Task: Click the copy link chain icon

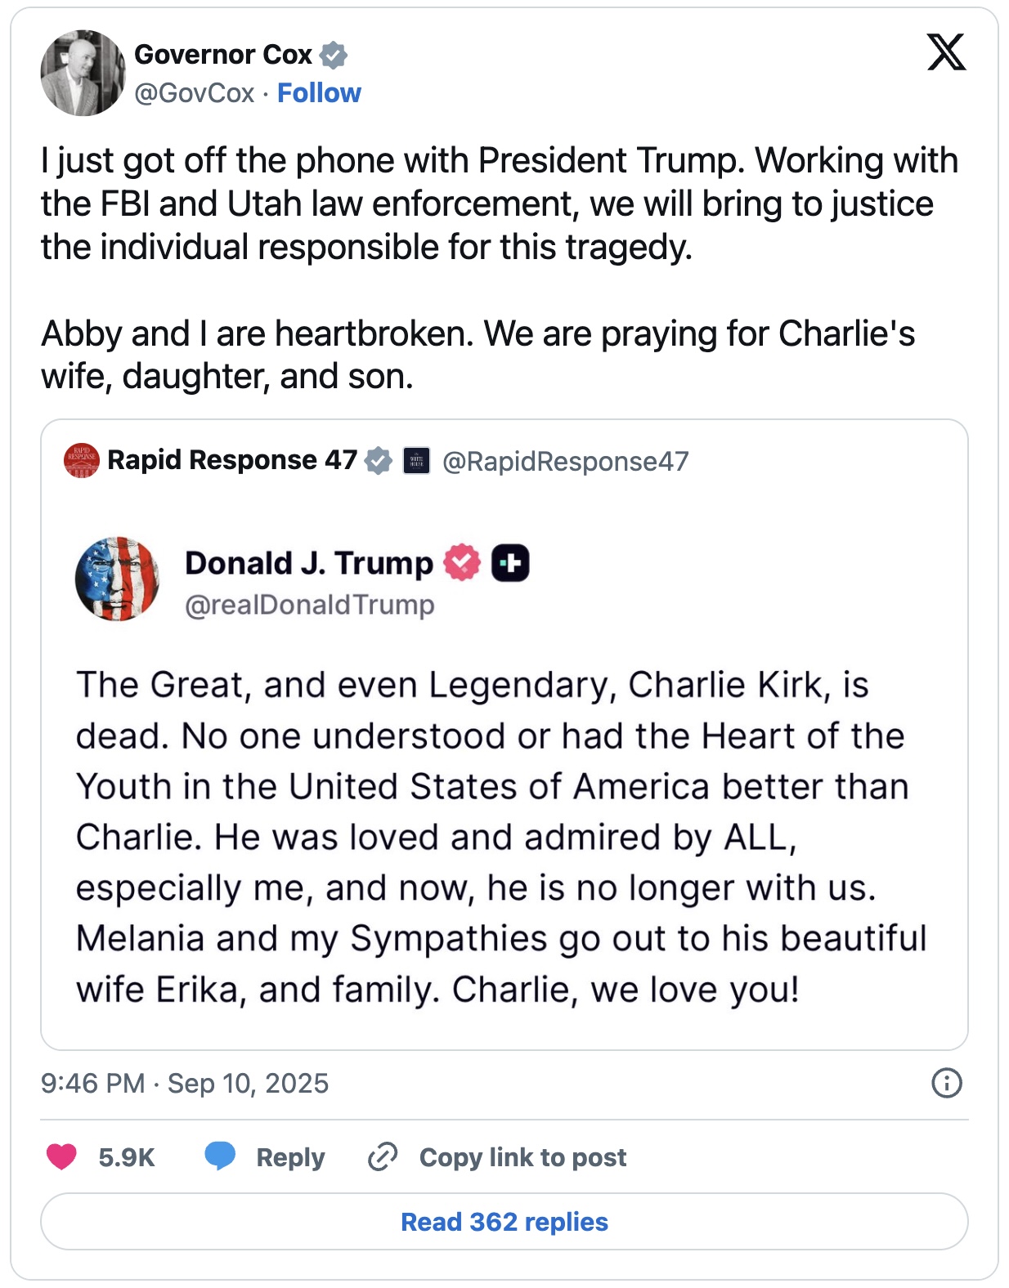Action: [383, 1157]
